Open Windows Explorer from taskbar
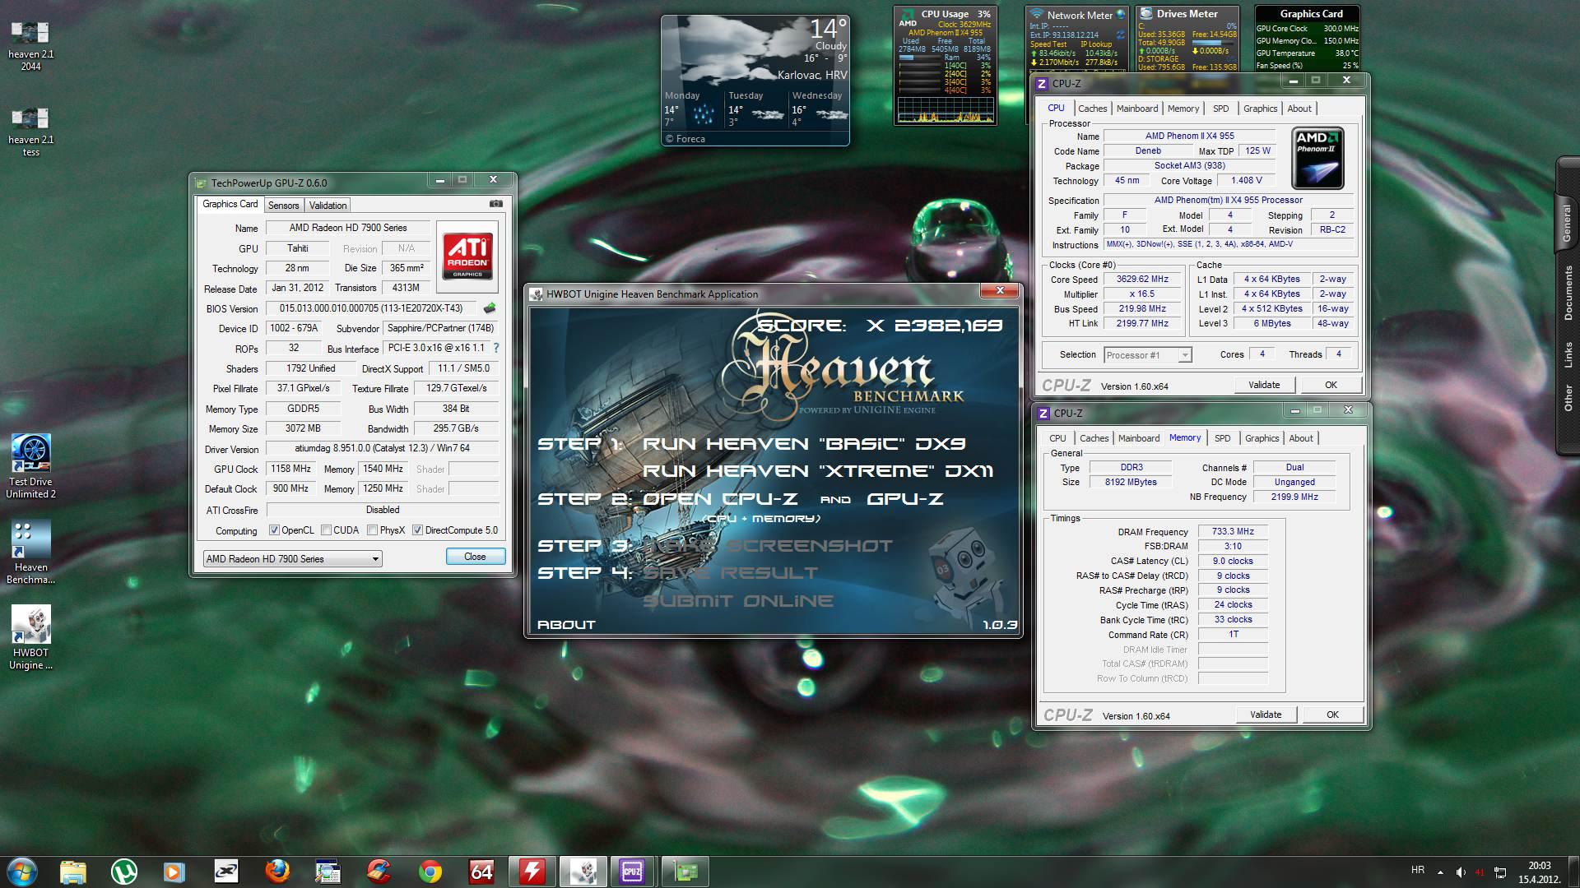The image size is (1580, 888). click(x=73, y=872)
